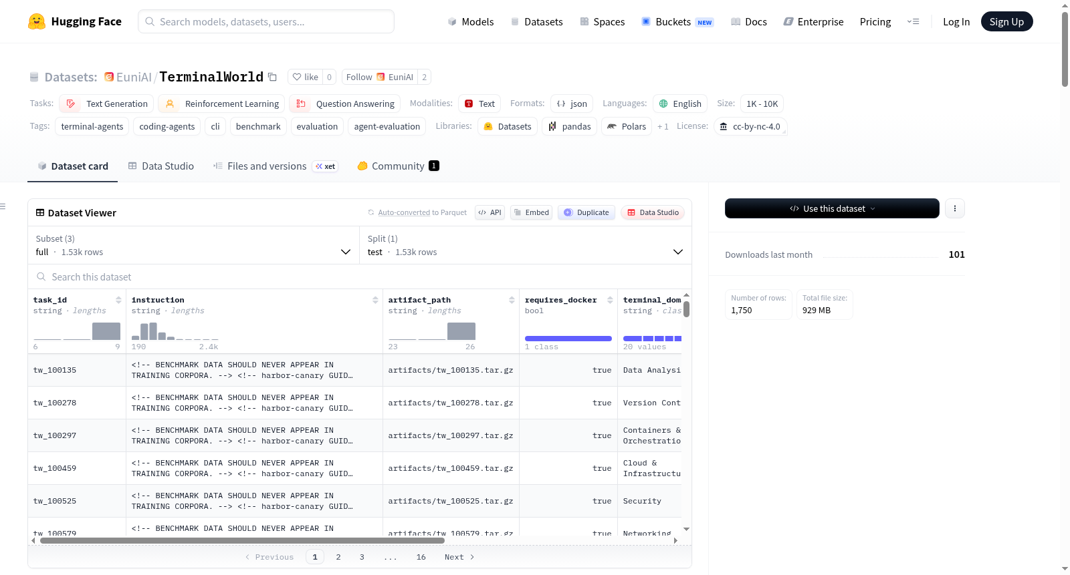The width and height of the screenshot is (1070, 575).
Task: Open the cc-by-nc-4.0 license tag
Action: click(750, 126)
